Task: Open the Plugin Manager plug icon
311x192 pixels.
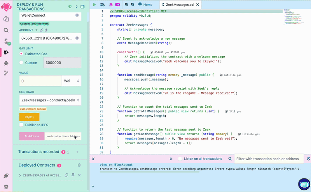Action: (6, 176)
